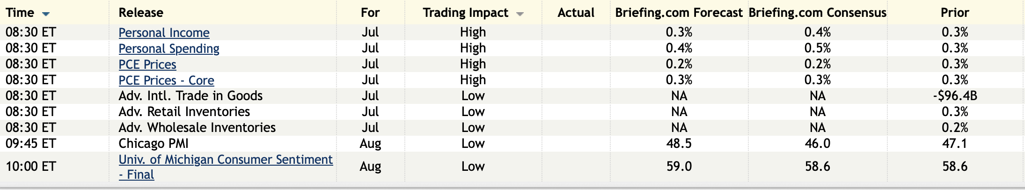Open the PCE Prices link
This screenshot has height=190, width=1025.
[147, 65]
